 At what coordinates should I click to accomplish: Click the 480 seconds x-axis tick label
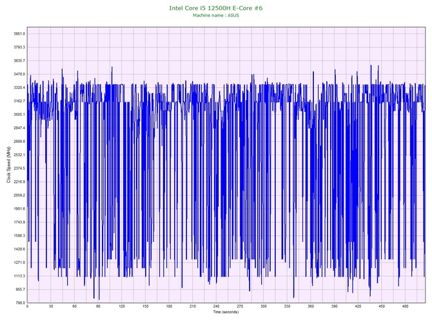pyautogui.click(x=406, y=306)
